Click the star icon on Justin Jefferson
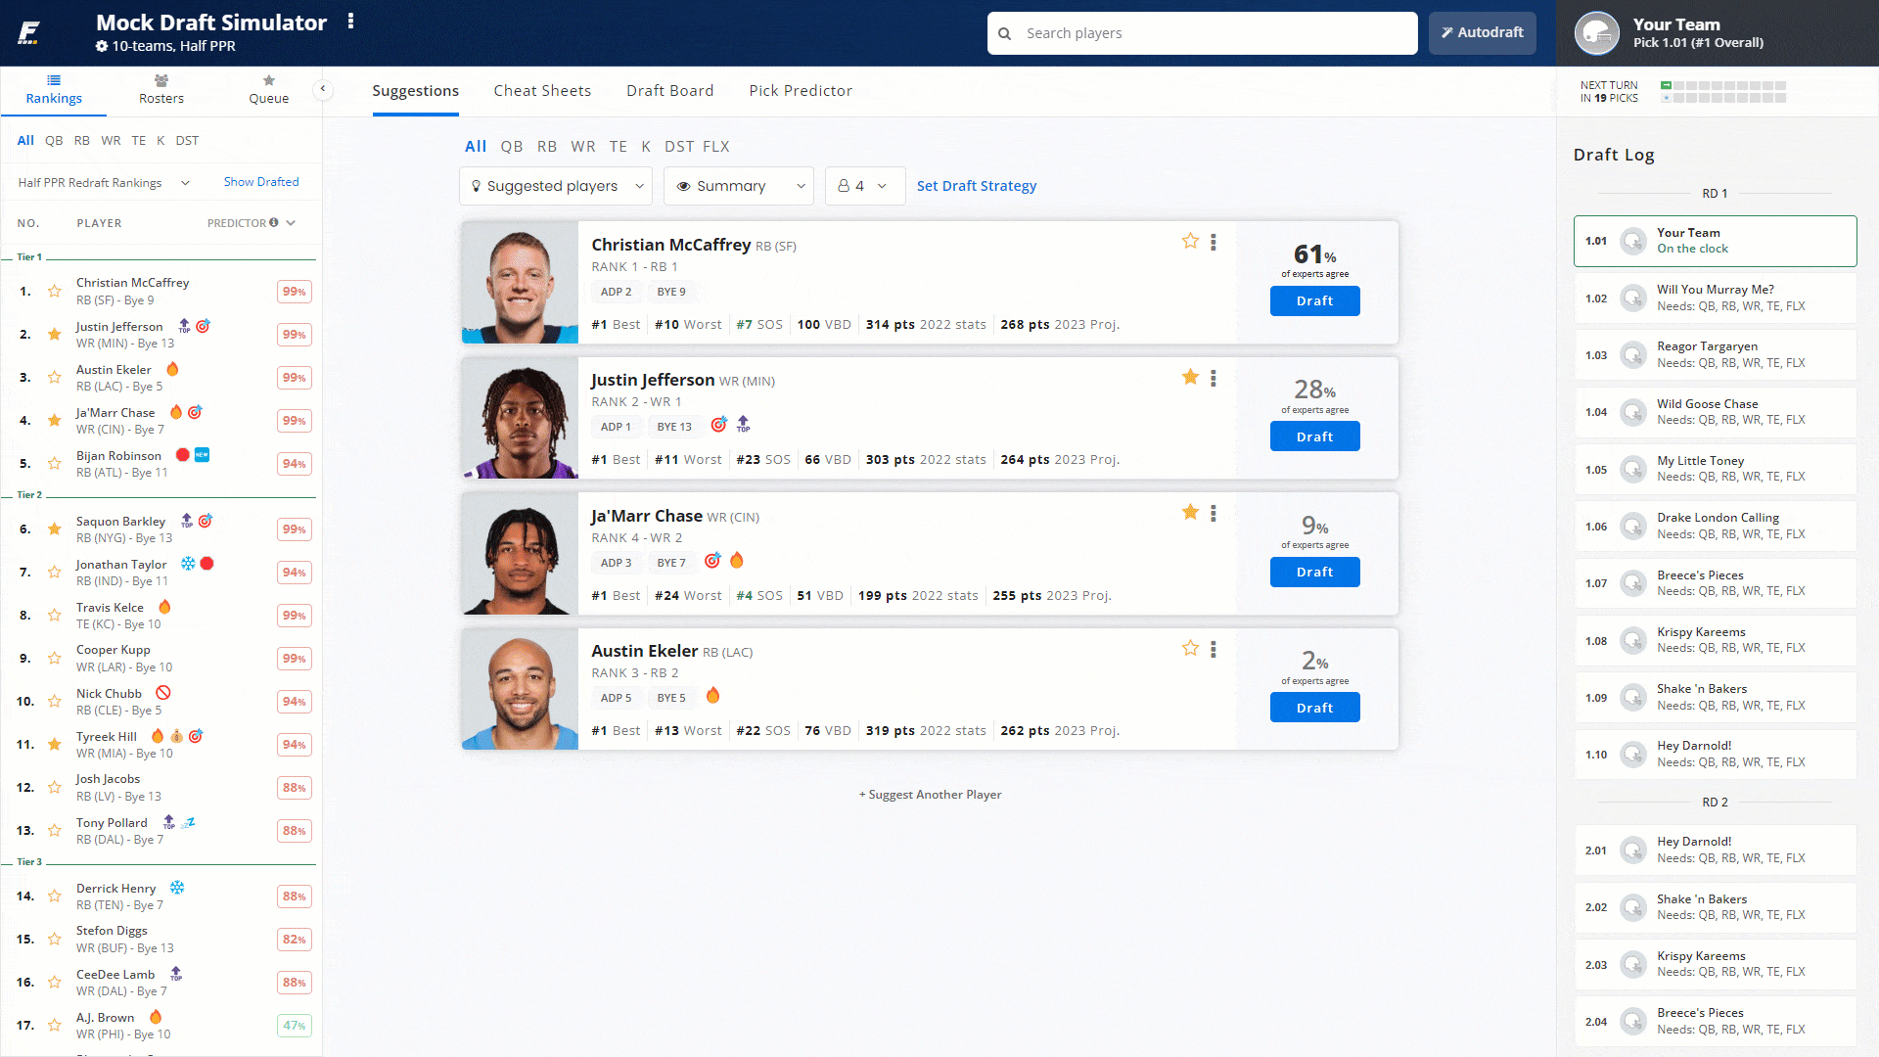Viewport: 1879px width, 1057px height. click(1190, 377)
